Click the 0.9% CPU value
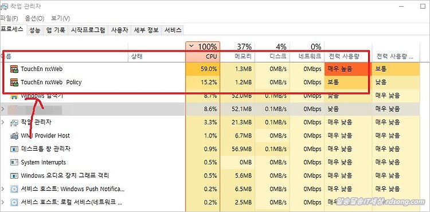The image size is (430, 212). (x=210, y=149)
